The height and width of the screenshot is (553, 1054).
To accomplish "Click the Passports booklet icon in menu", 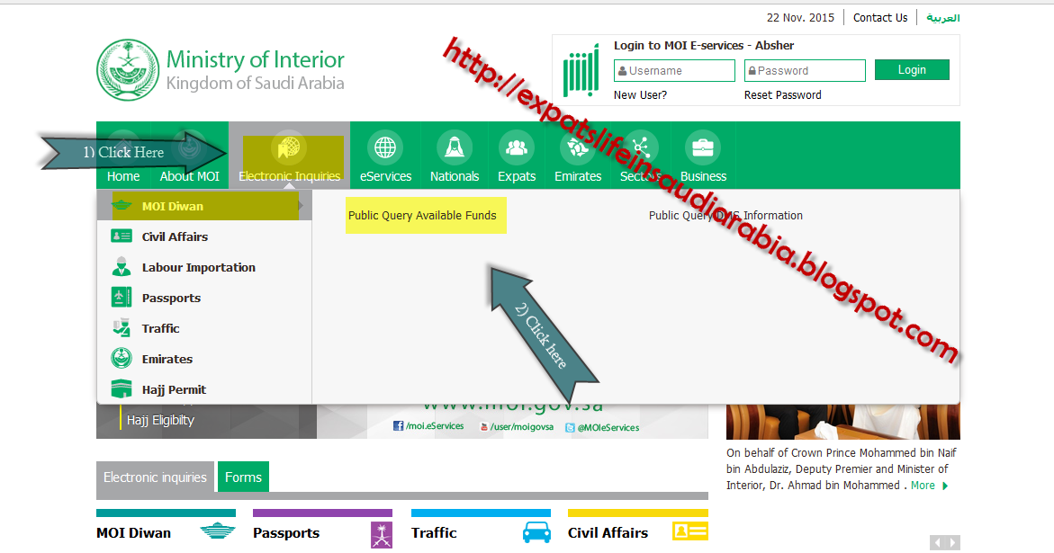I will (x=122, y=297).
